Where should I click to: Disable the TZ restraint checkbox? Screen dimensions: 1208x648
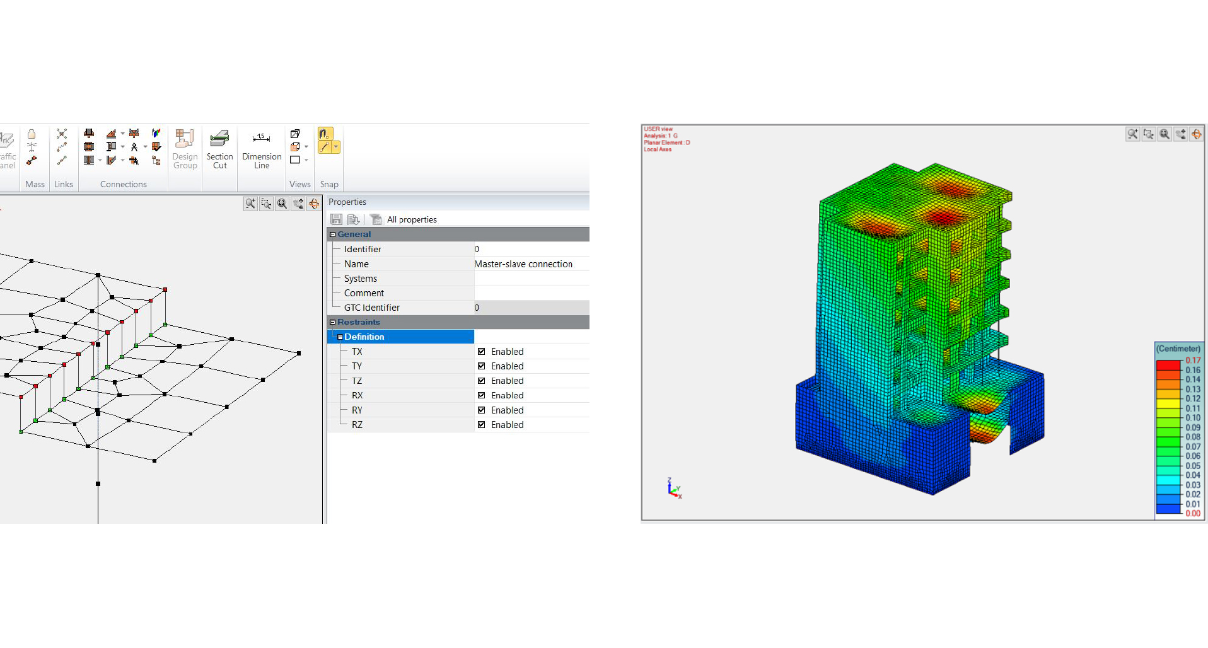pos(482,381)
